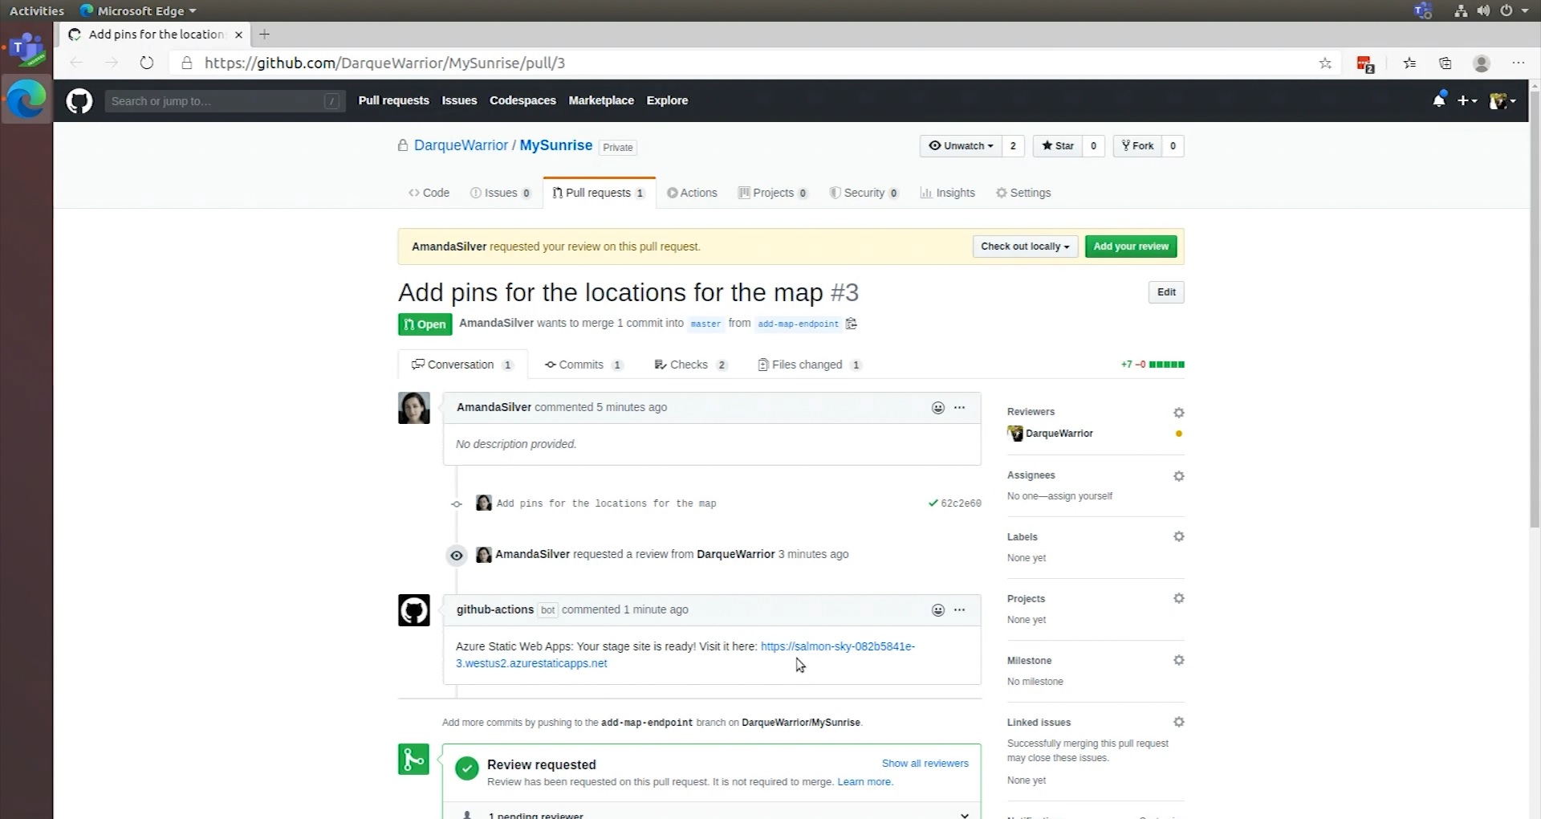Expand the pending reviewer section chevron
This screenshot has height=819, width=1541.
point(964,814)
